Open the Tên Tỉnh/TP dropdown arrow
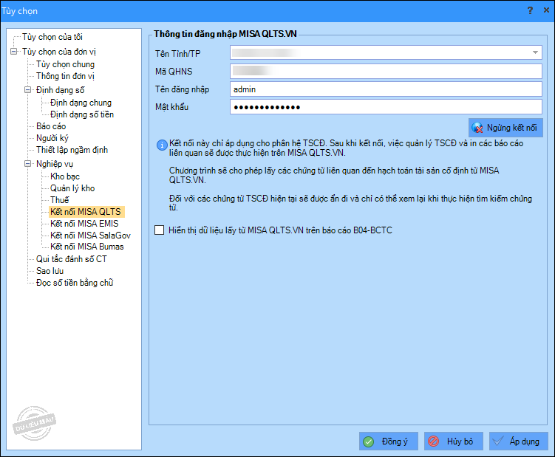 click(x=535, y=52)
